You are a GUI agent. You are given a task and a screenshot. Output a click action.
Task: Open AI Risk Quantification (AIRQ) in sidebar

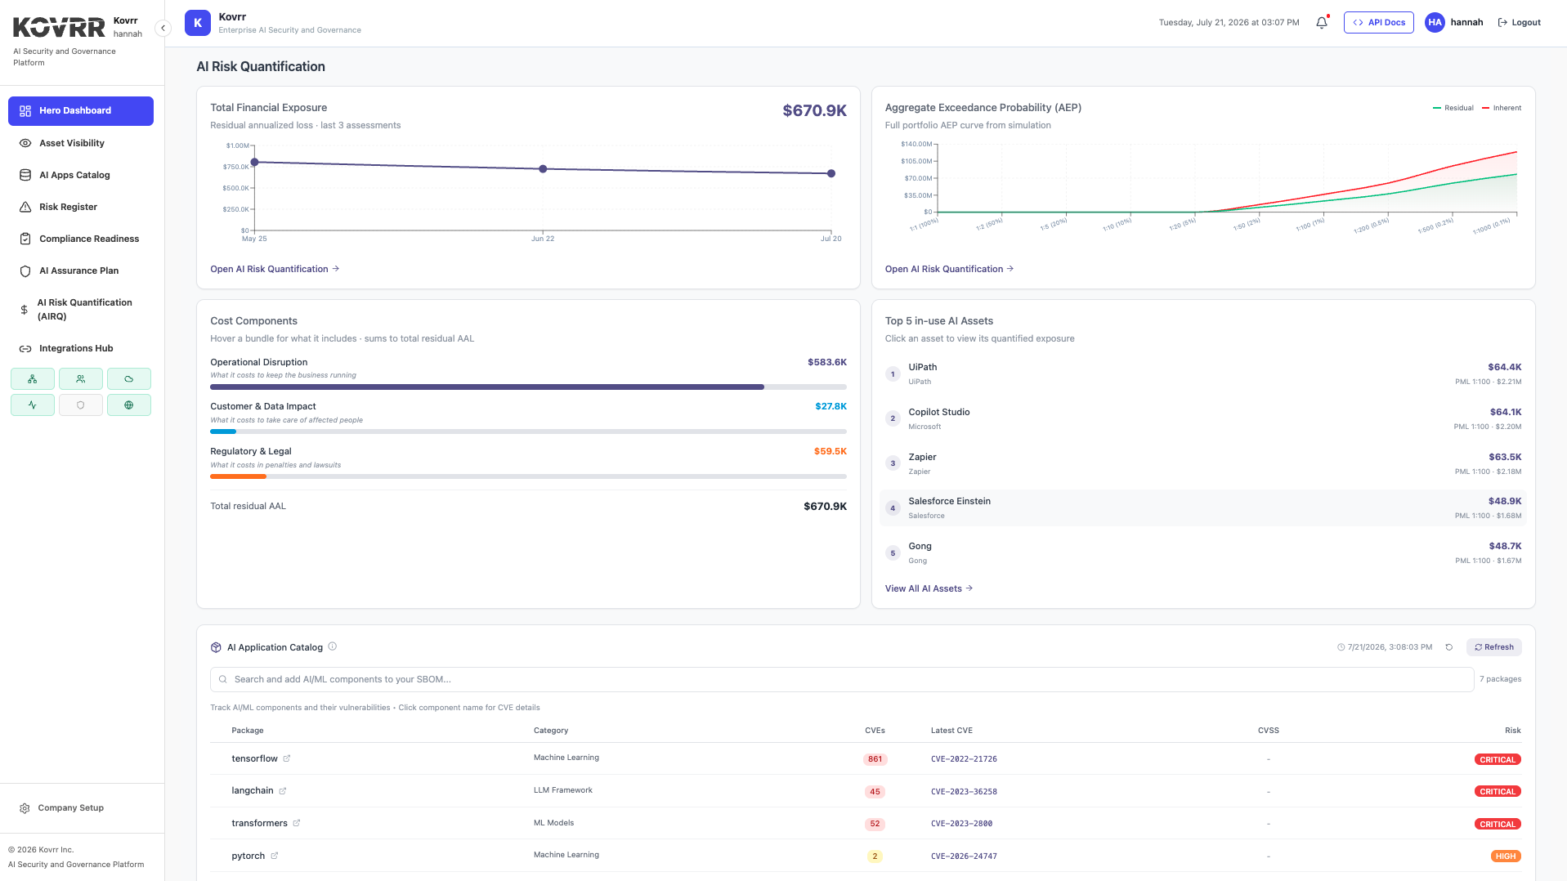click(x=81, y=309)
